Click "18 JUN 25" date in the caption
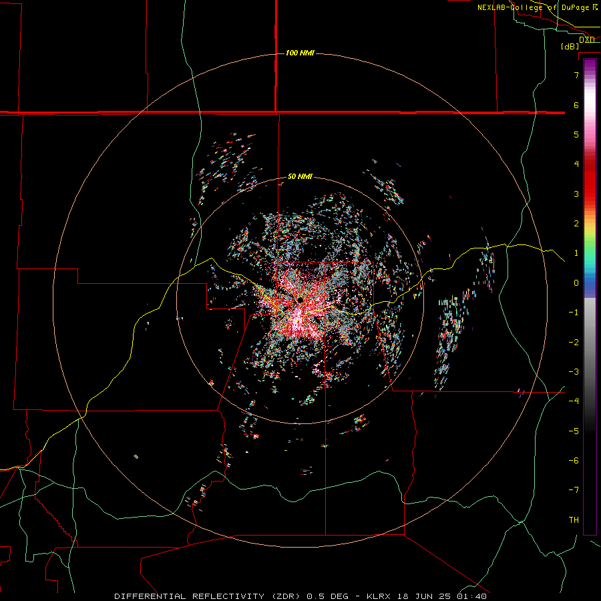 [423, 596]
